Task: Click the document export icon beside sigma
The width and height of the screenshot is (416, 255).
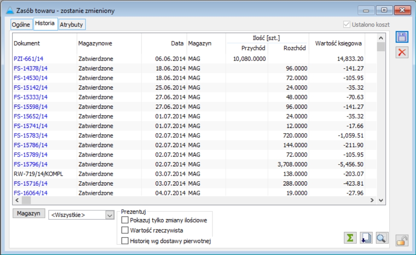Action: [366, 238]
